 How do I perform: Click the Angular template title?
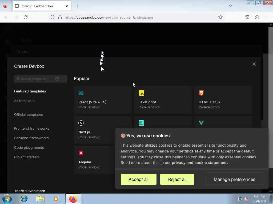[x=85, y=162]
